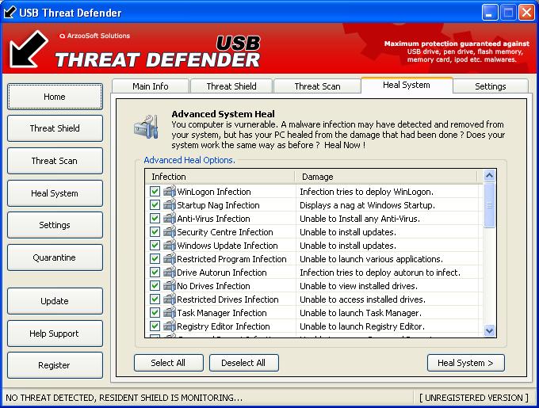The image size is (539, 408).
Task: Uncheck the Windows Update Infection checkbox
Action: point(155,246)
